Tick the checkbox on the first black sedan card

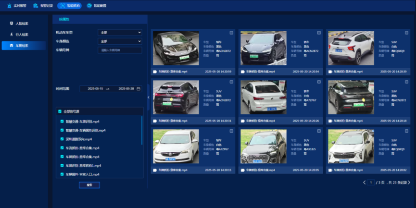(x=231, y=33)
